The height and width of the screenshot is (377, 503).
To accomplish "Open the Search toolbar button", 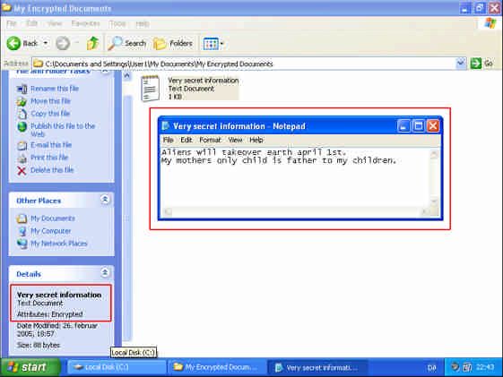I will pyautogui.click(x=127, y=43).
